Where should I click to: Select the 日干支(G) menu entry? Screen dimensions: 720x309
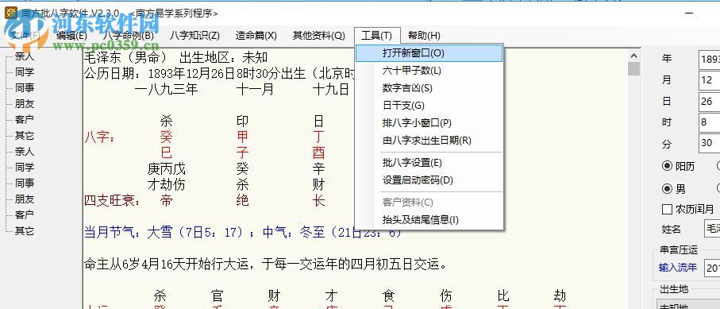click(429, 106)
